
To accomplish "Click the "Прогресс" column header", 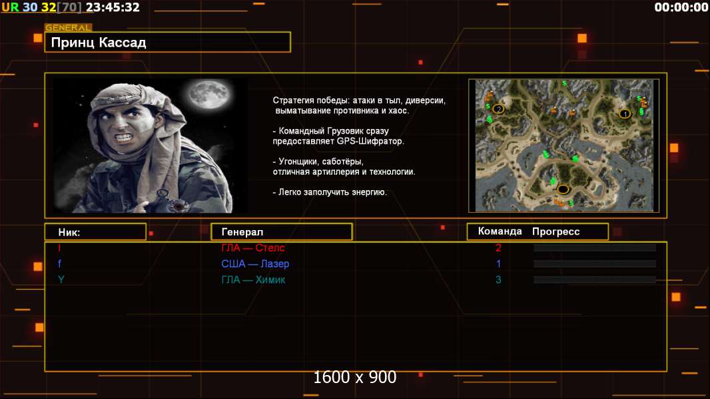I will pos(555,231).
